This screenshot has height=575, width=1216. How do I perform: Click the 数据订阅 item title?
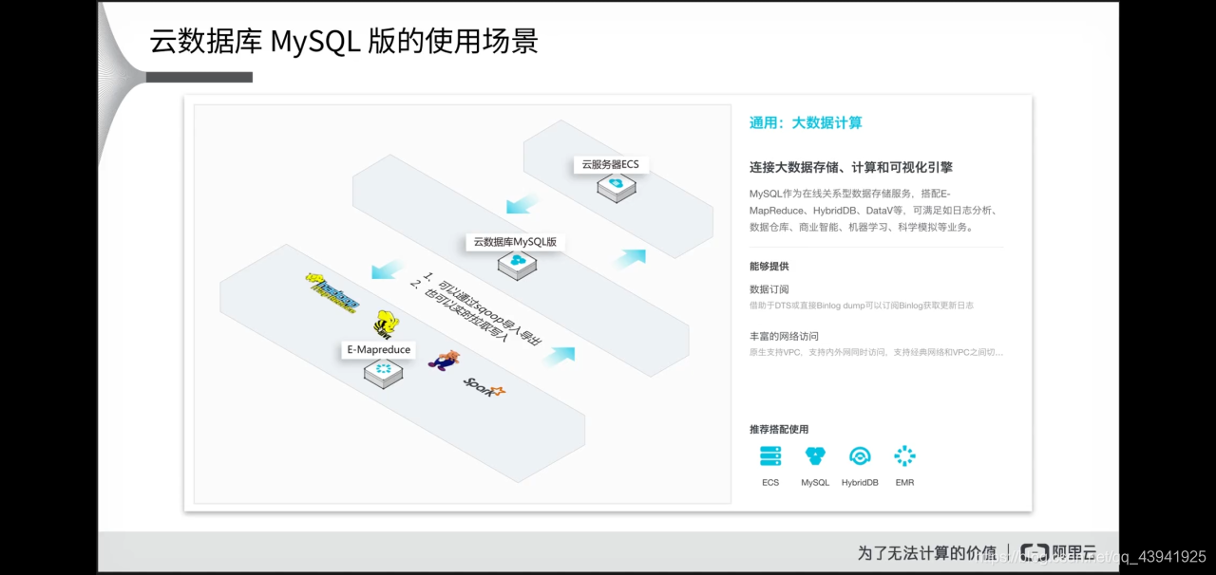coord(769,289)
